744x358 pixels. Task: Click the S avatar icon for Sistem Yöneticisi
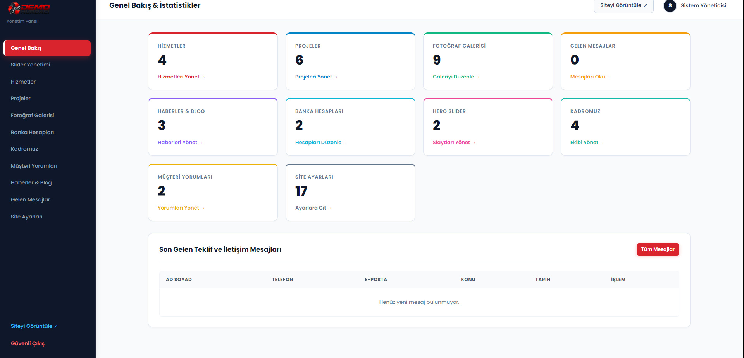[x=670, y=6]
